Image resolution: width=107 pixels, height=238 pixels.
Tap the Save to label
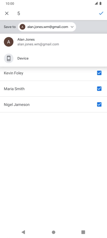[x=10, y=27]
